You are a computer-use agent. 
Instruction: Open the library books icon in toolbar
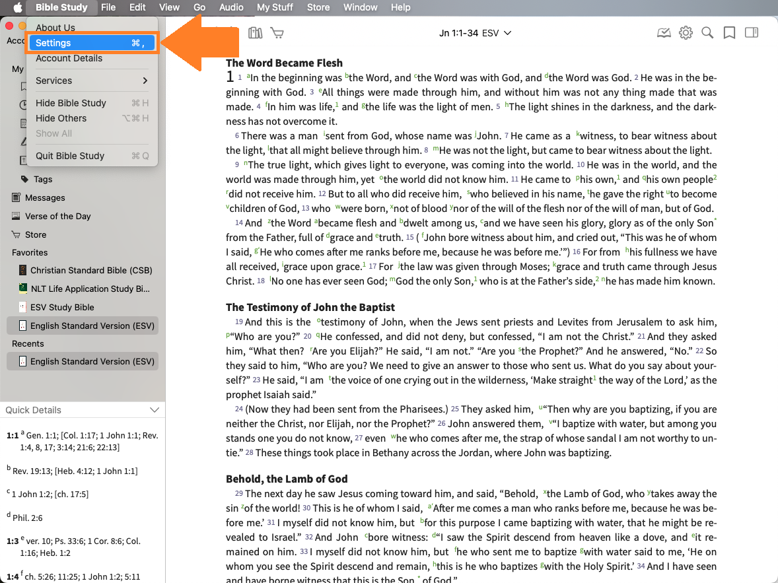255,33
